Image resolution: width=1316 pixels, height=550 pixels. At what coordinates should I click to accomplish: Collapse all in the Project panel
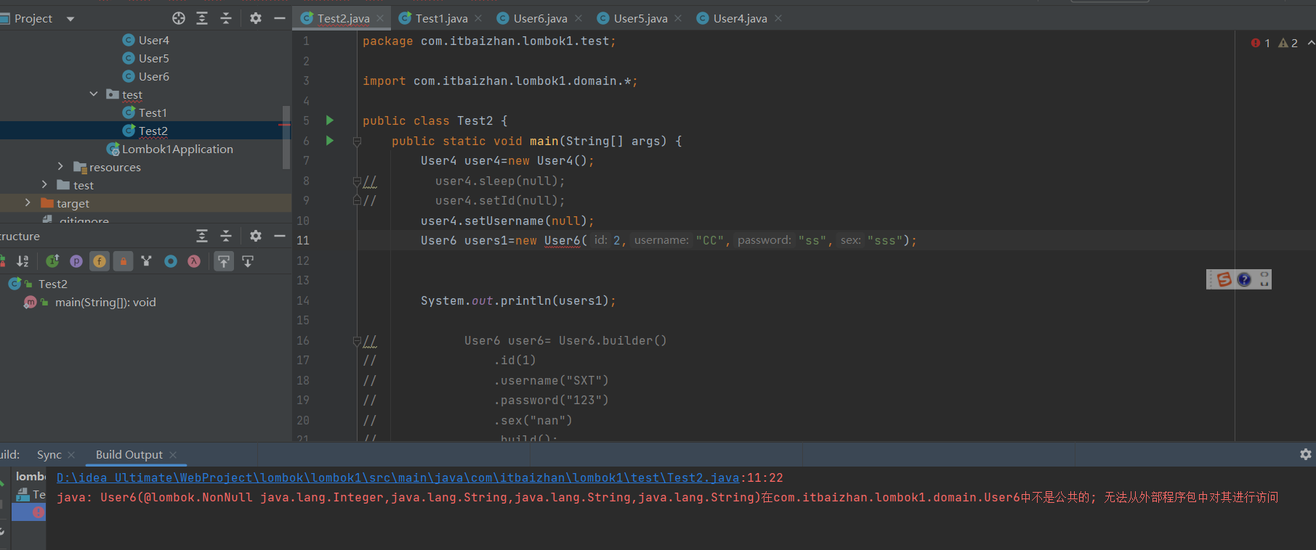coord(226,18)
